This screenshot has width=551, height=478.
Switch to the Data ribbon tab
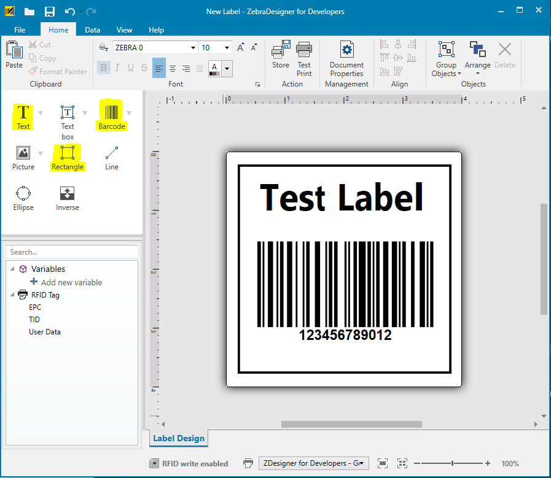92,29
